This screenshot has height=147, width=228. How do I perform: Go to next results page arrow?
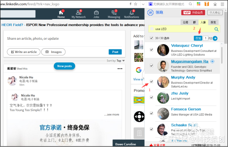pos(215,38)
